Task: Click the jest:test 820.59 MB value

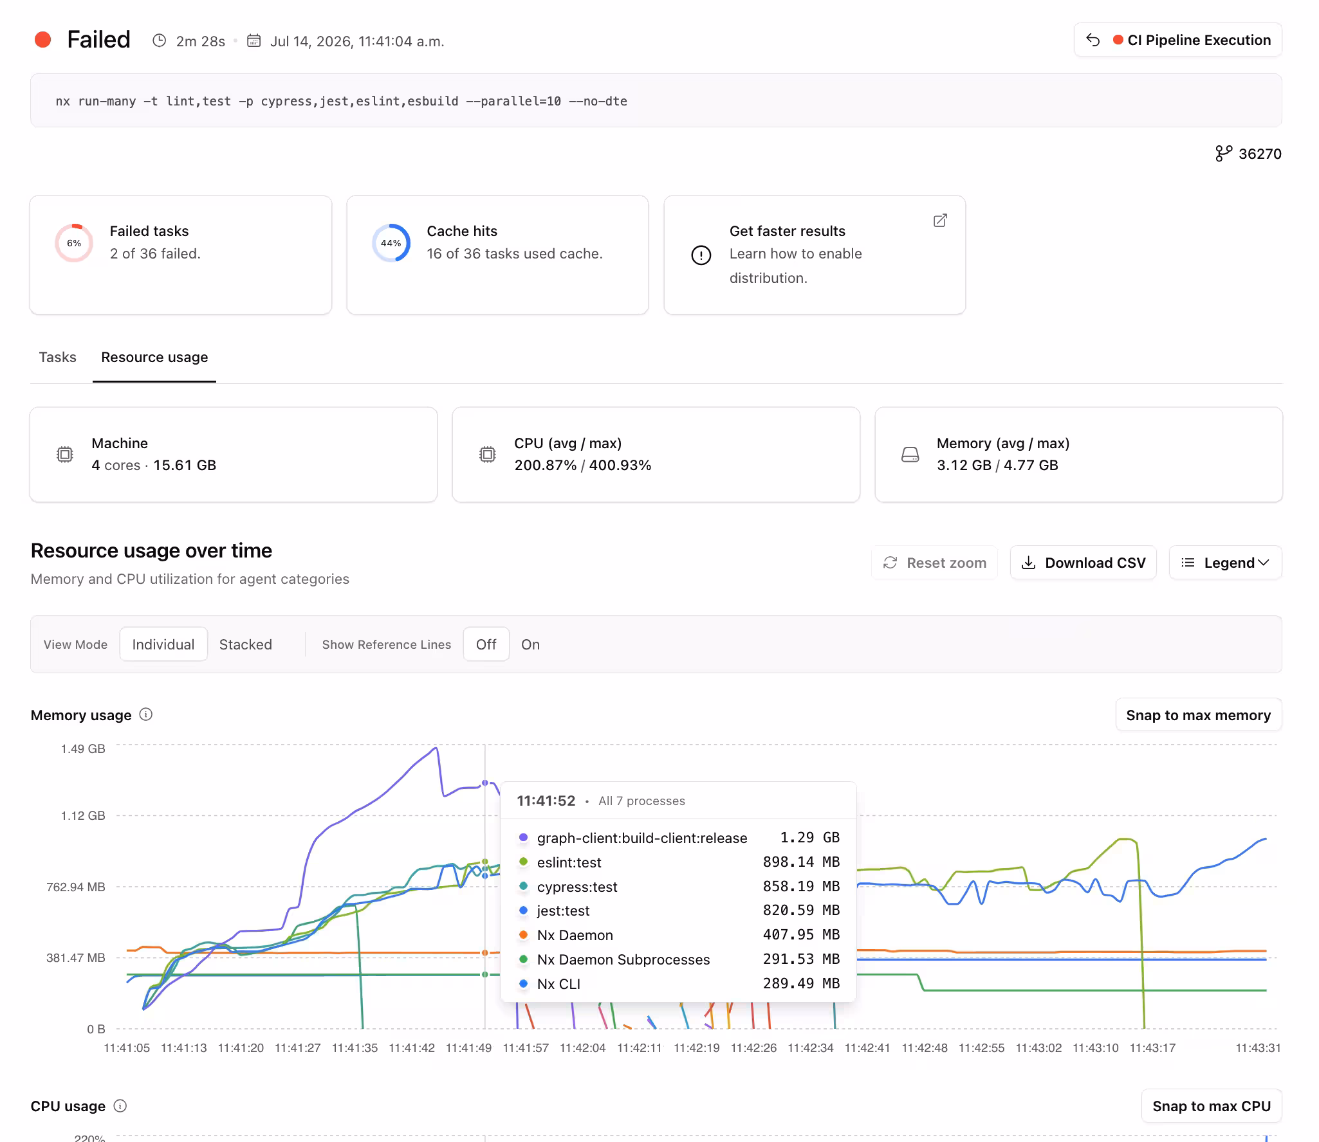Action: [802, 911]
